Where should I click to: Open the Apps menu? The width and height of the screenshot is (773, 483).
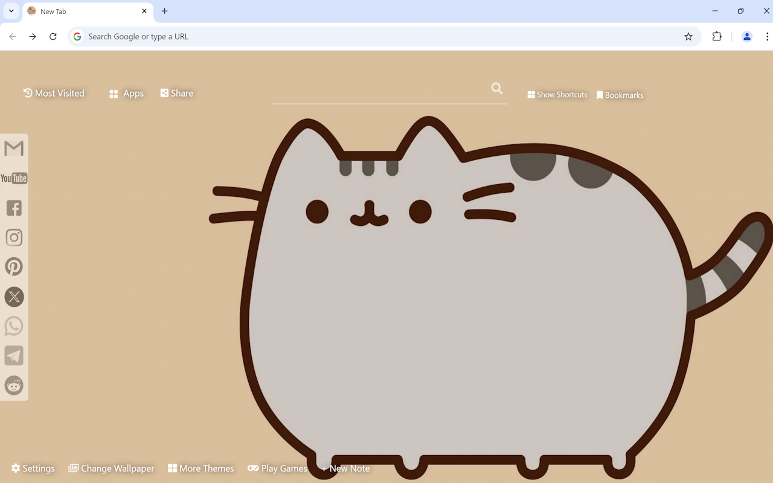tap(126, 94)
